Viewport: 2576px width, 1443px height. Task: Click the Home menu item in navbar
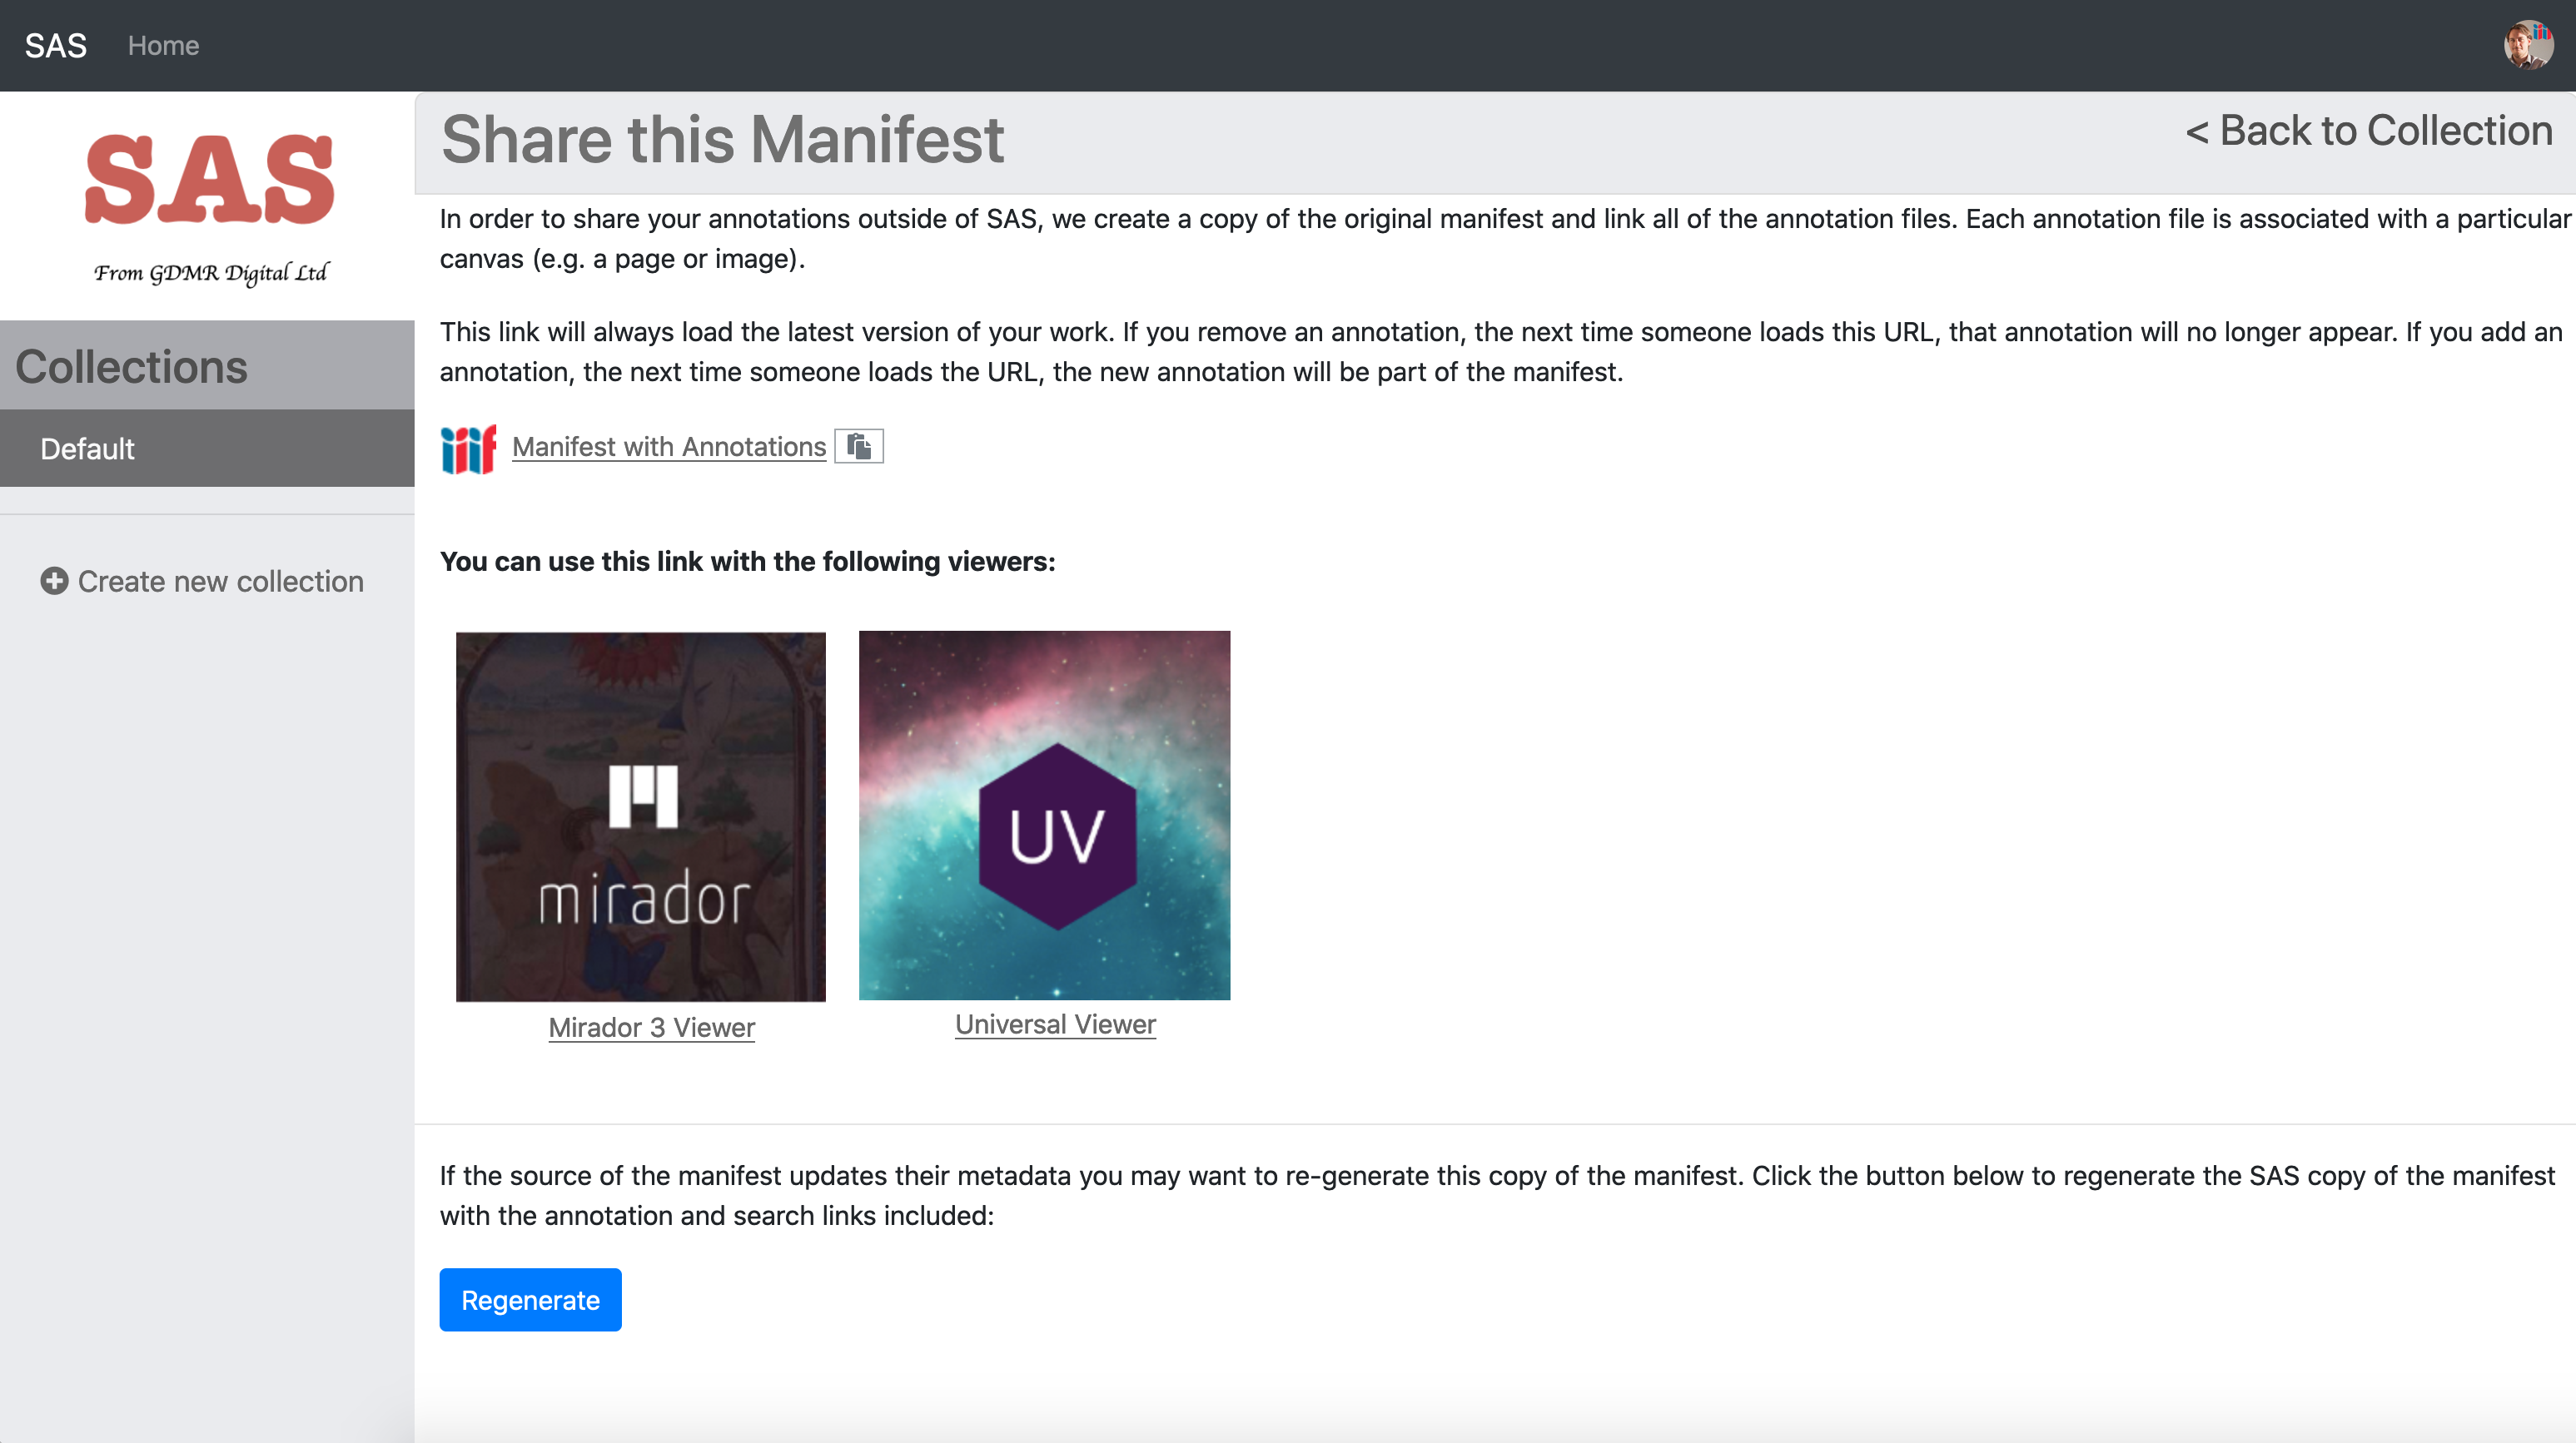point(163,44)
